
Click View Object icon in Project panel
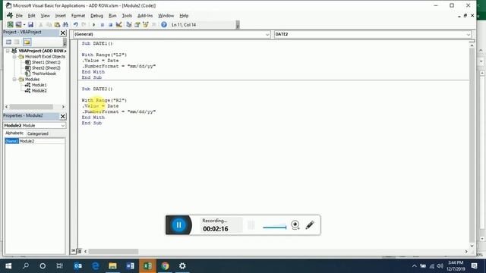coord(17,42)
